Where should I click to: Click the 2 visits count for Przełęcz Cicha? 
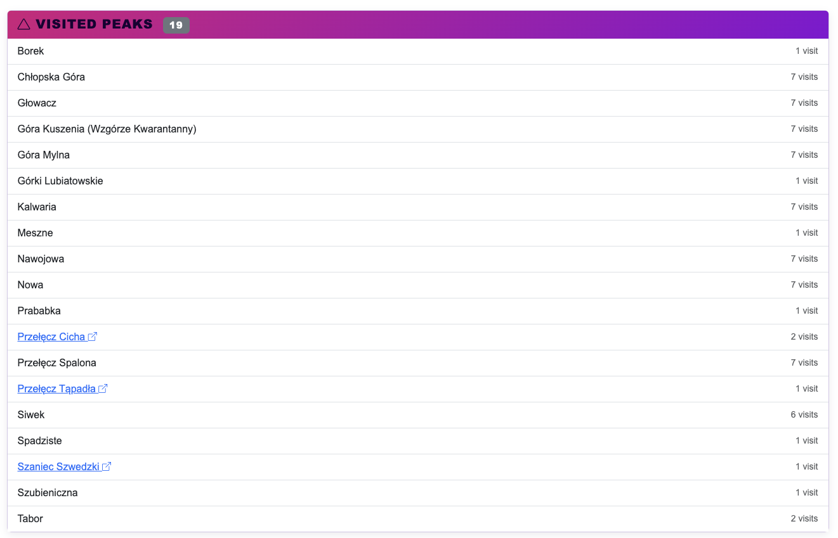point(804,336)
